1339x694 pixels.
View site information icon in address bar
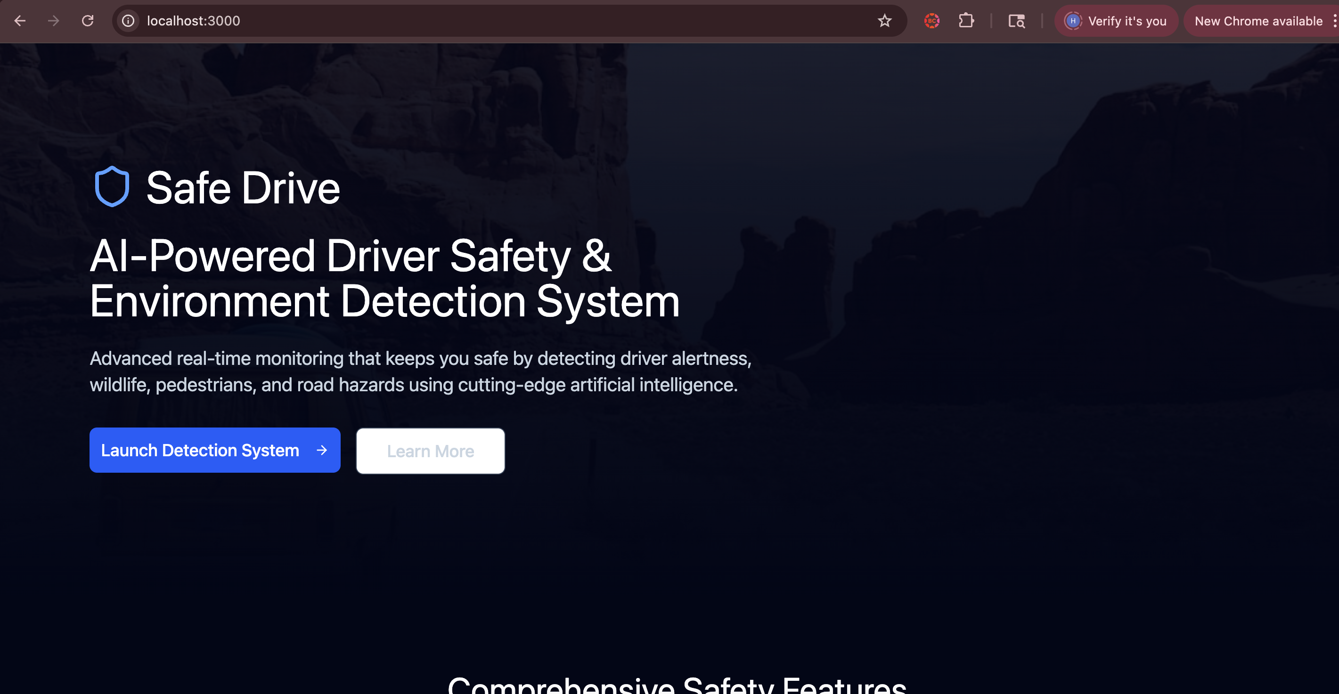coord(128,21)
